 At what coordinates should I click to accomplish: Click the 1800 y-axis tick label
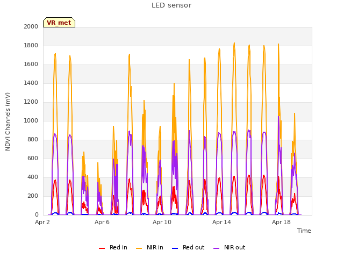click(x=31, y=45)
